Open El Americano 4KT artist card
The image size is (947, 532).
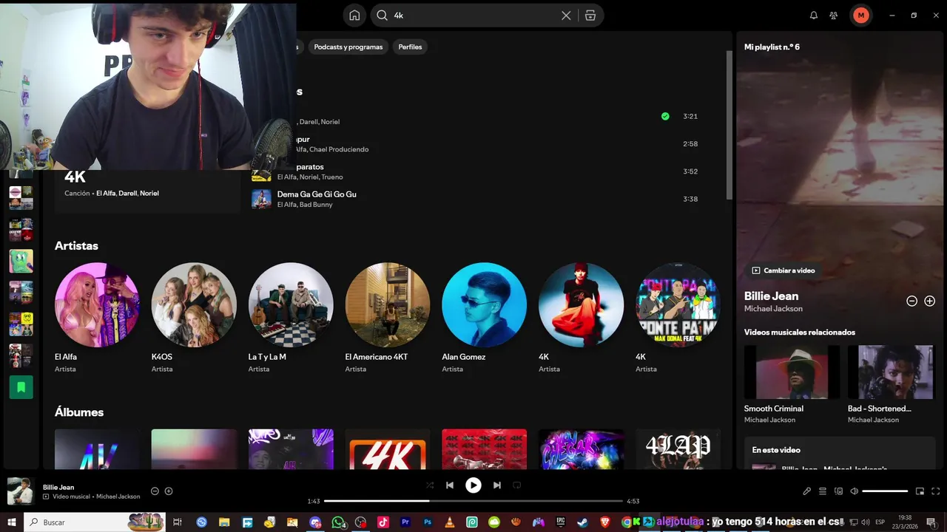coord(388,318)
